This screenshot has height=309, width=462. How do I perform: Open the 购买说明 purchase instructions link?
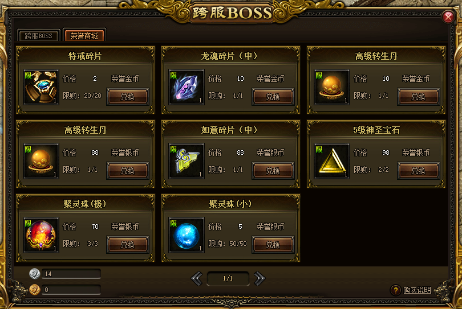tap(417, 290)
